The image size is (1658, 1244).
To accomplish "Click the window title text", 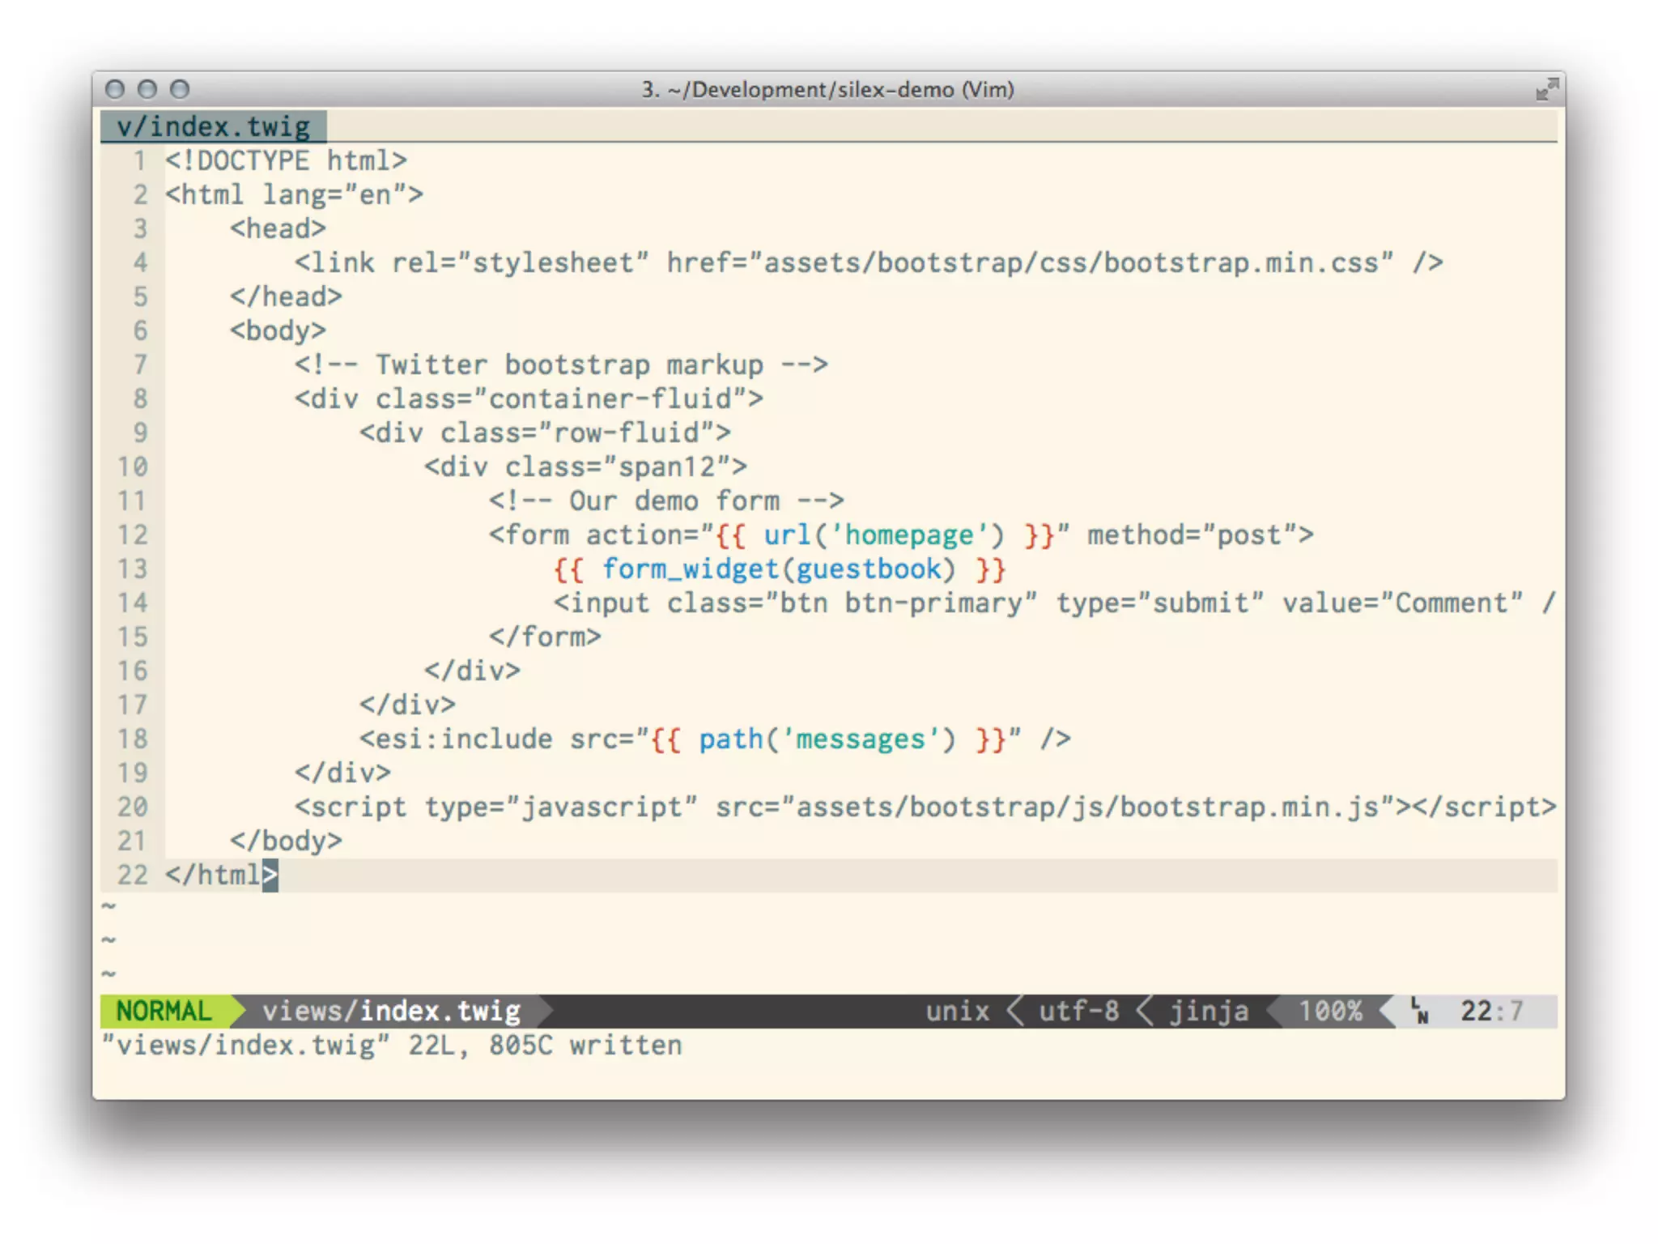I will point(827,89).
